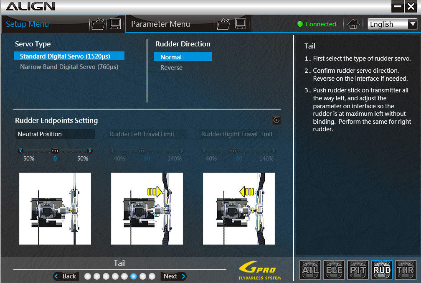This screenshot has height=283, width=421.
Task: Go Back to previous setup page
Action: click(66, 276)
